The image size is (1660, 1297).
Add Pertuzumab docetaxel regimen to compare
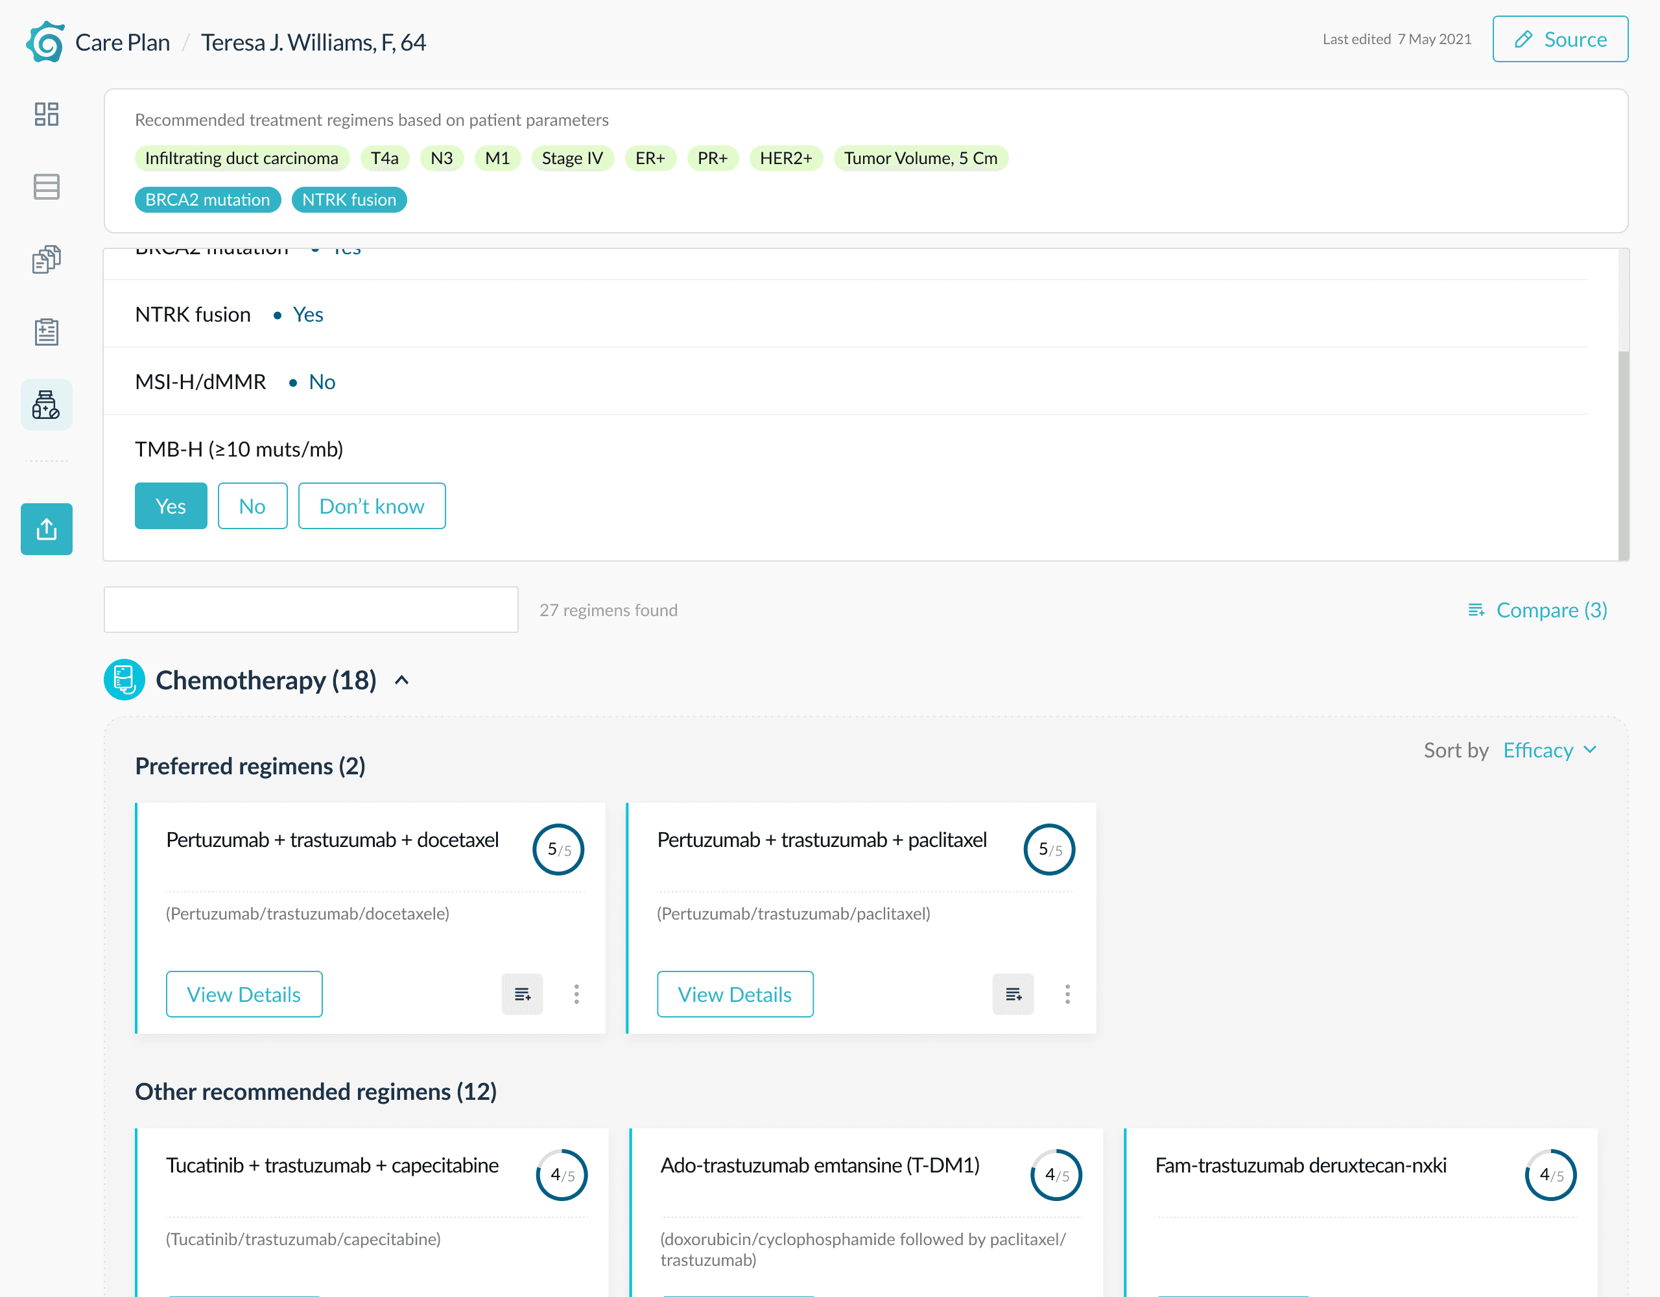(x=522, y=994)
